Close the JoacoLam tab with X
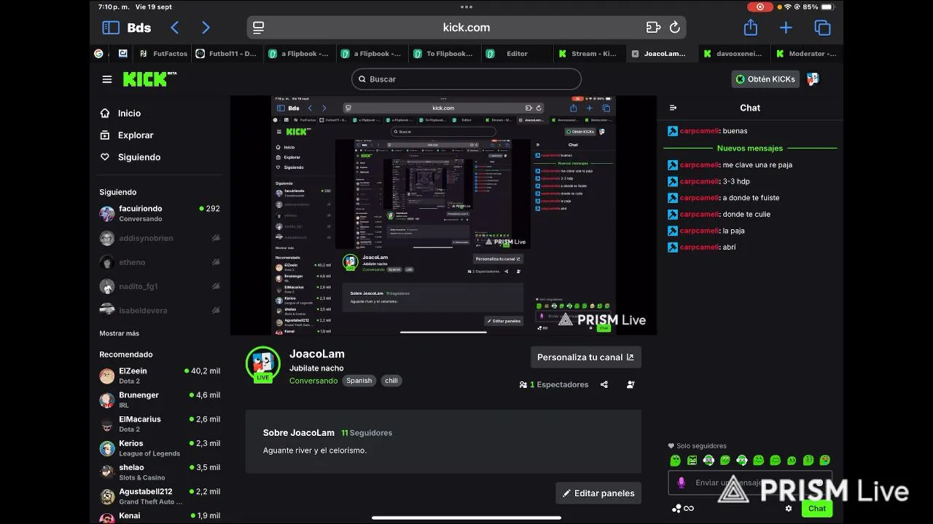This screenshot has width=933, height=524. tap(635, 54)
